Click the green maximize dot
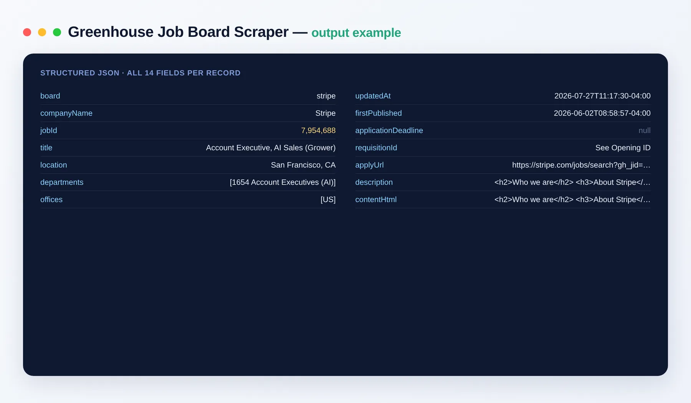 tap(57, 32)
